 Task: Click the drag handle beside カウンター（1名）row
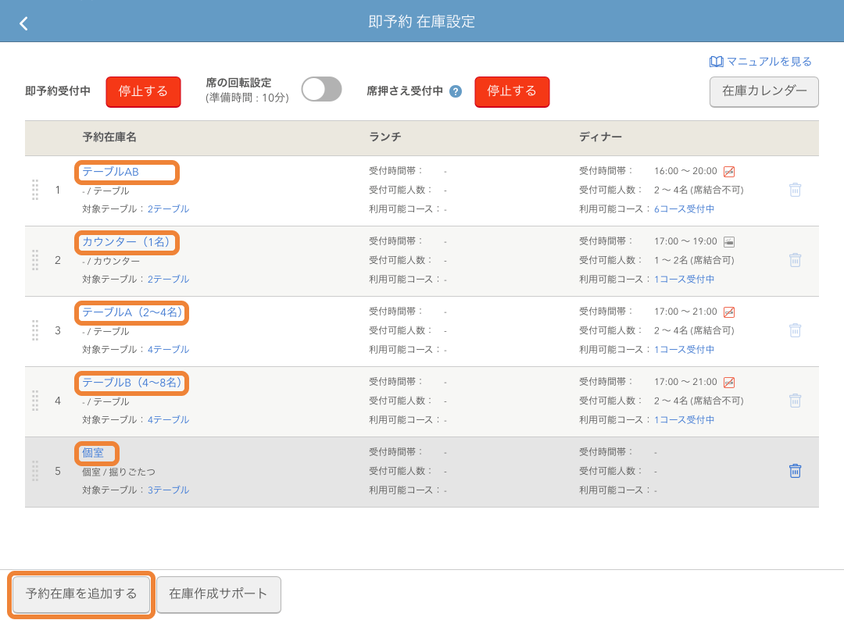click(34, 261)
